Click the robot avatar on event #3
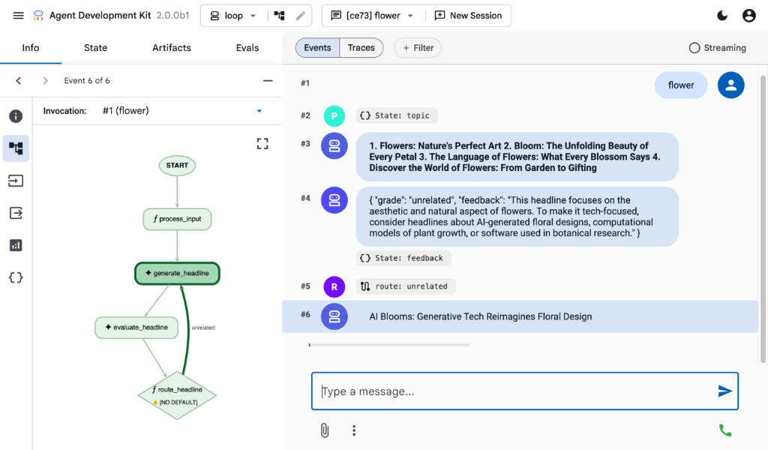The width and height of the screenshot is (768, 450). pos(334,146)
